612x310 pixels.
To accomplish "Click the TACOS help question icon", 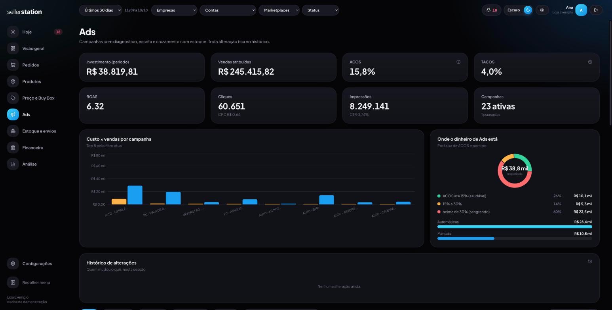I will pyautogui.click(x=590, y=62).
